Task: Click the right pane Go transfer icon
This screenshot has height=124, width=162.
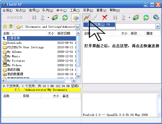Action: click(123, 17)
